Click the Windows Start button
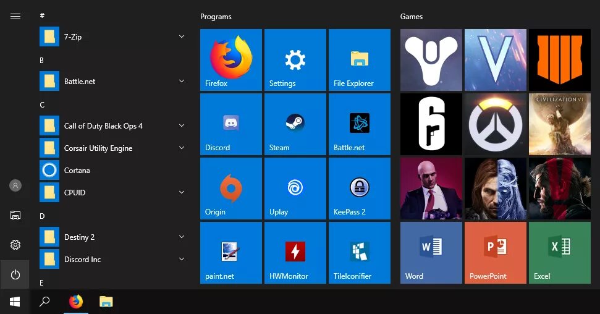 (x=15, y=302)
